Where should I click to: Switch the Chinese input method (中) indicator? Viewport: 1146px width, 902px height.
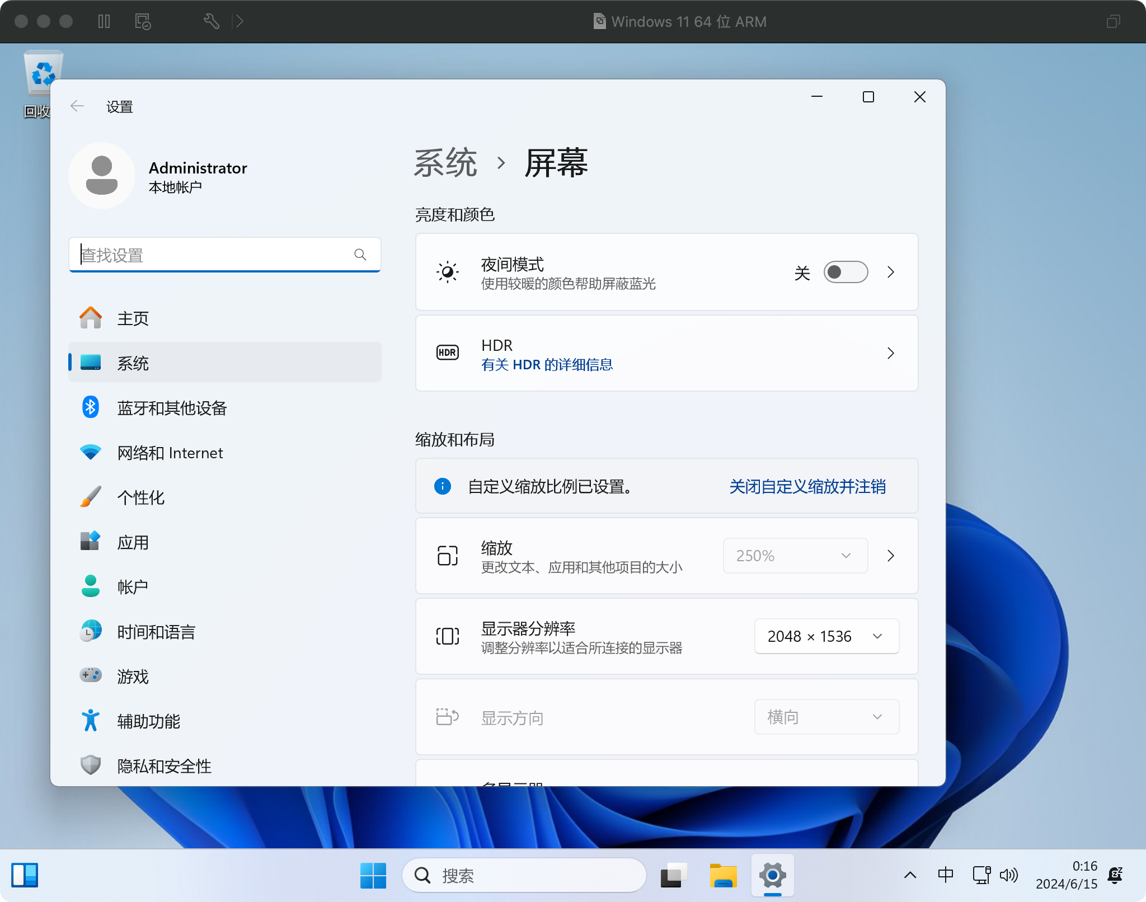(946, 875)
